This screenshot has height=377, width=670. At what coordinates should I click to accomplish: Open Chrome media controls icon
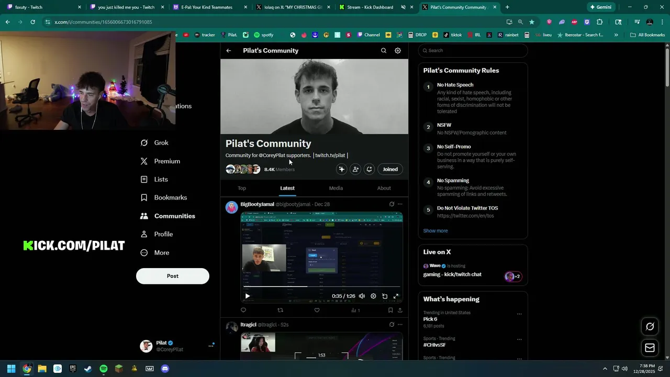coord(637,22)
